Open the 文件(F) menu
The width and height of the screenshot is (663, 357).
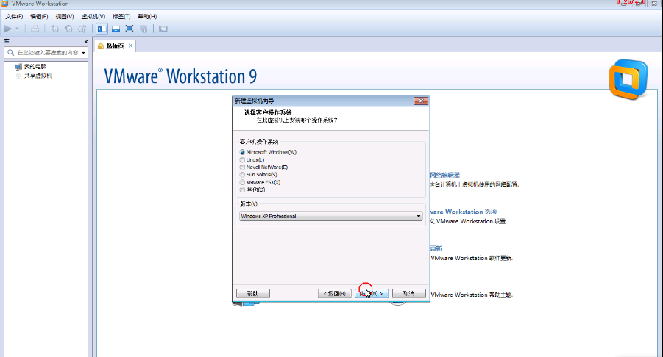pos(14,16)
